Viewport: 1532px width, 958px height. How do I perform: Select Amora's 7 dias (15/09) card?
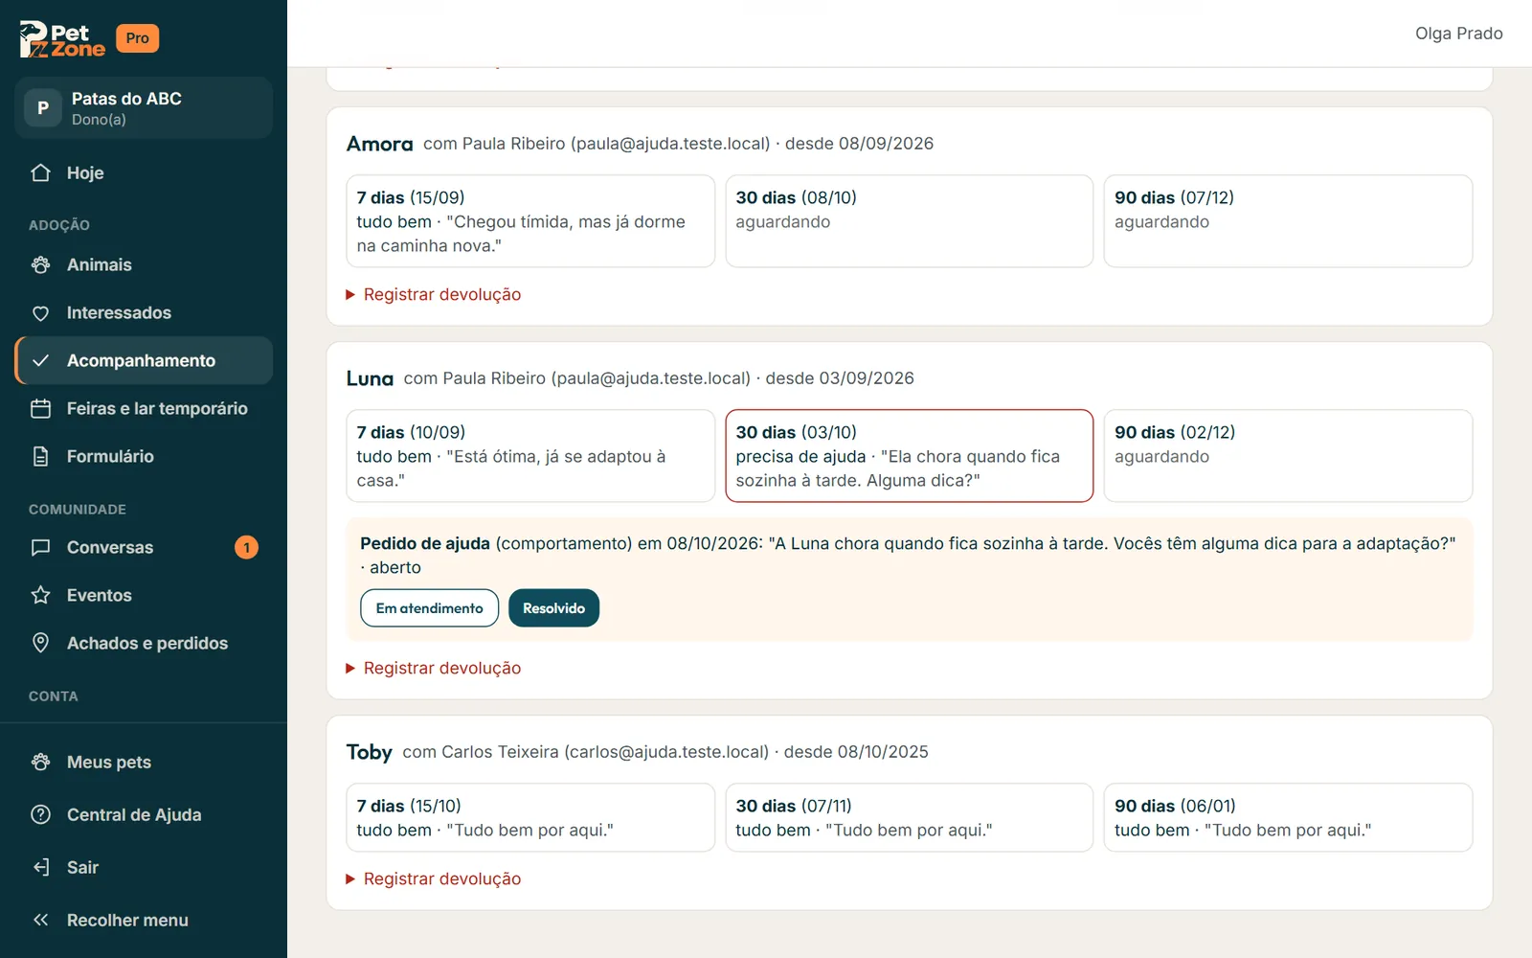pos(530,221)
